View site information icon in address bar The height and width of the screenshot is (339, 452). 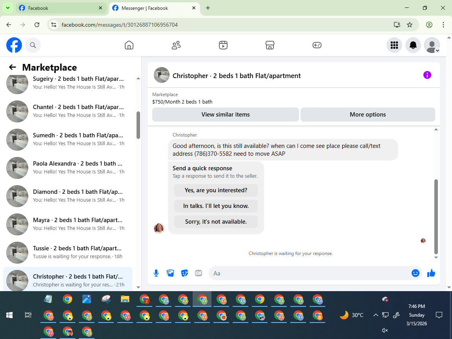coord(54,25)
